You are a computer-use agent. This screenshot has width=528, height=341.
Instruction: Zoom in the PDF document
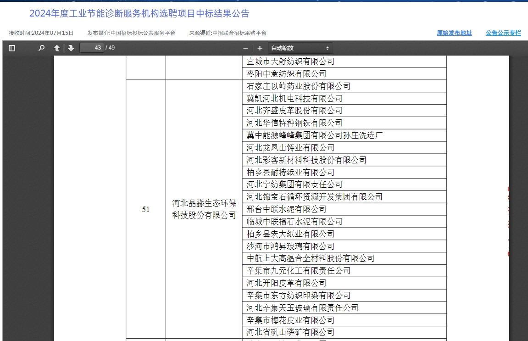(x=260, y=48)
